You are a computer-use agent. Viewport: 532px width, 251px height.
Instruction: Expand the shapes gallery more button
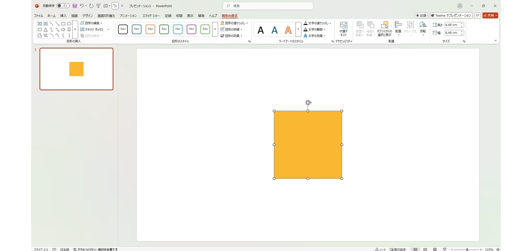tap(75, 29)
